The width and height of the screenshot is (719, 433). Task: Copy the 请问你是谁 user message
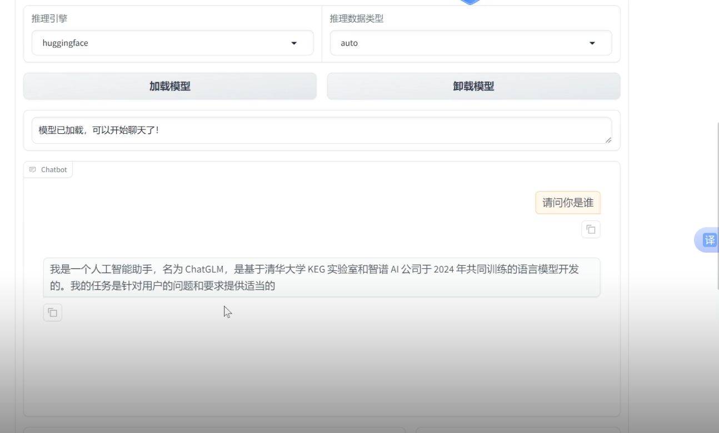[x=591, y=229]
